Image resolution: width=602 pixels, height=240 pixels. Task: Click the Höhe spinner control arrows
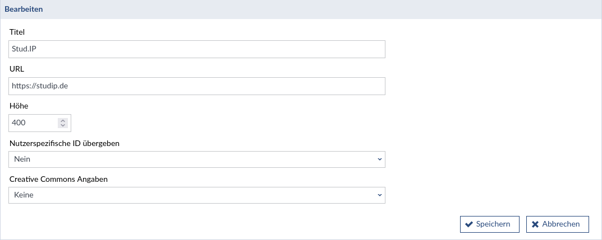tap(63, 123)
